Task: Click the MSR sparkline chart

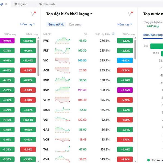Action: pos(62,110)
